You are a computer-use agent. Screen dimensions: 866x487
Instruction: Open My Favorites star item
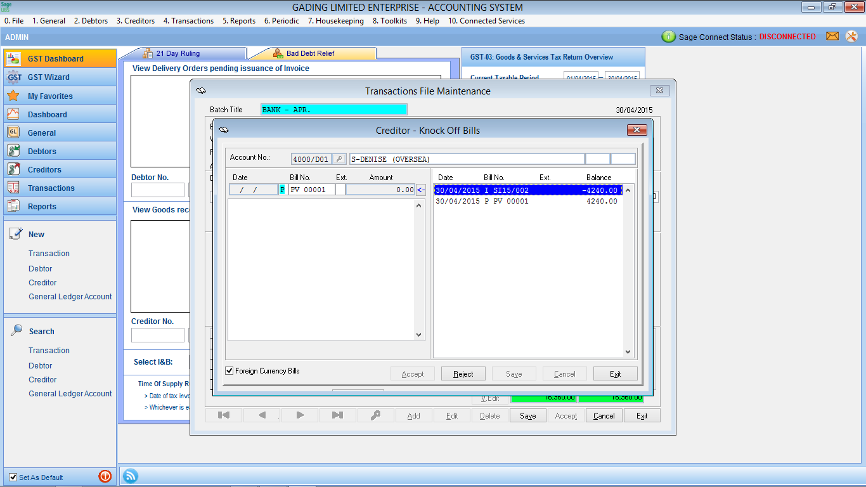(x=60, y=96)
